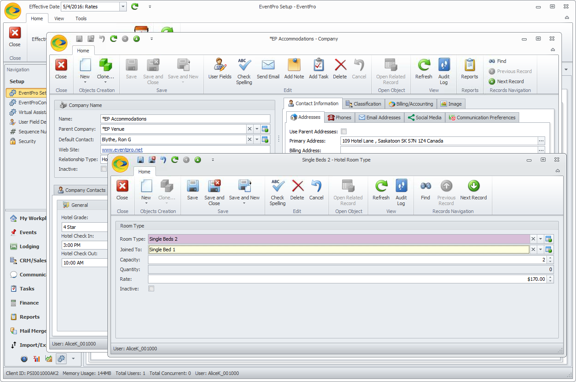
Task: Go to Next Record in Hotel Room Type window
Action: tap(473, 190)
